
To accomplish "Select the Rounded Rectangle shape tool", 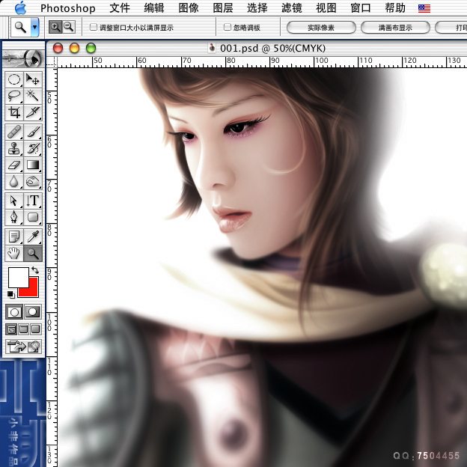I will coord(33,217).
